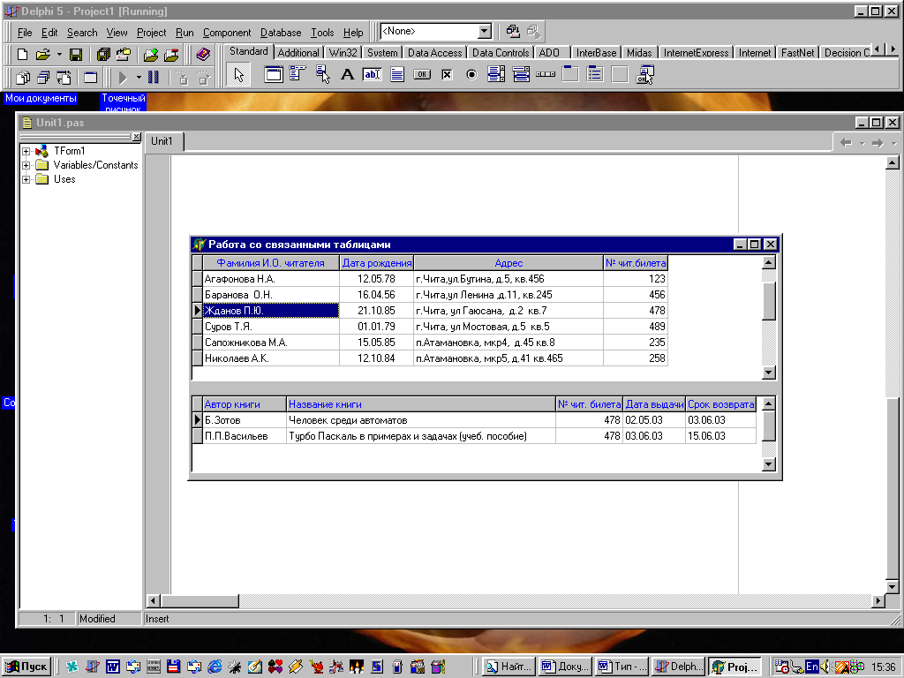
Task: Expand the TForm1 tree node
Action: (x=26, y=151)
